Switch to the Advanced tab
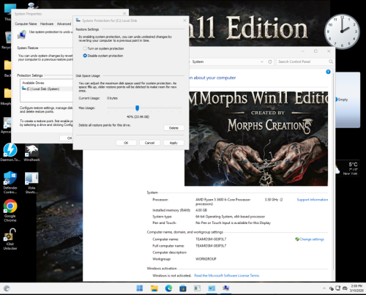366x295 pixels. 64,23
